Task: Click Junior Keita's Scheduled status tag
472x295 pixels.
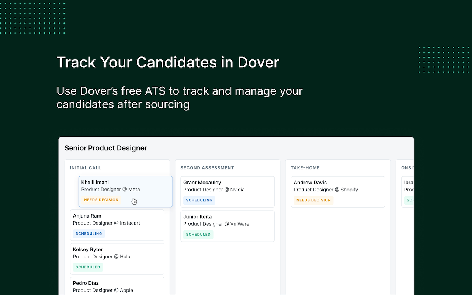Action: [198, 234]
